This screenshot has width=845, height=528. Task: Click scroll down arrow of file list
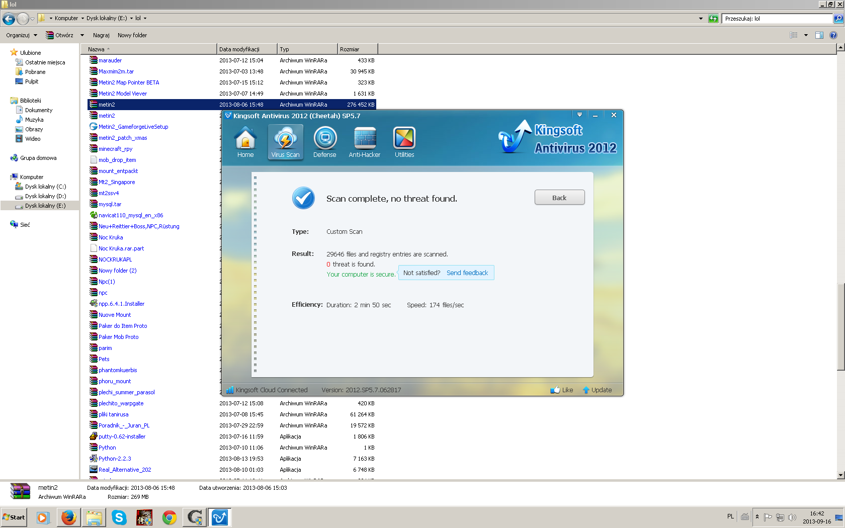tap(840, 475)
